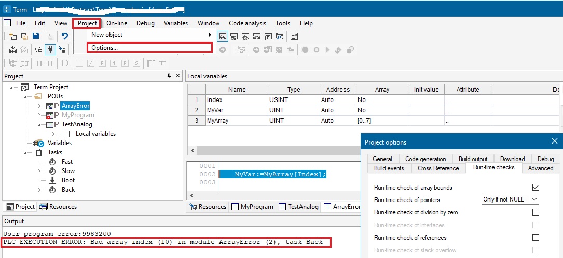The height and width of the screenshot is (258, 563).
Task: Click the left arrow of the variables table scrollbar
Action: (192, 151)
